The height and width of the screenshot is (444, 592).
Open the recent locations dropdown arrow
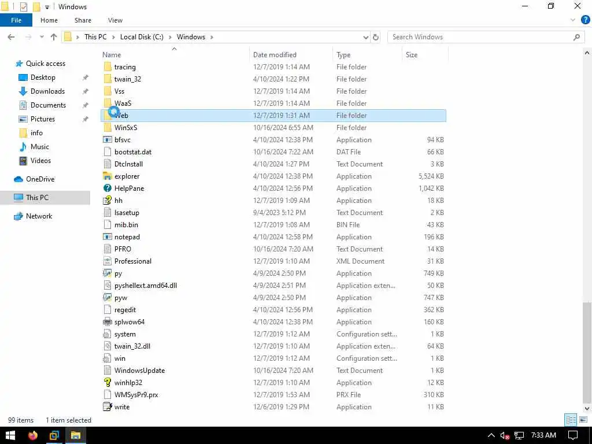[x=42, y=37]
